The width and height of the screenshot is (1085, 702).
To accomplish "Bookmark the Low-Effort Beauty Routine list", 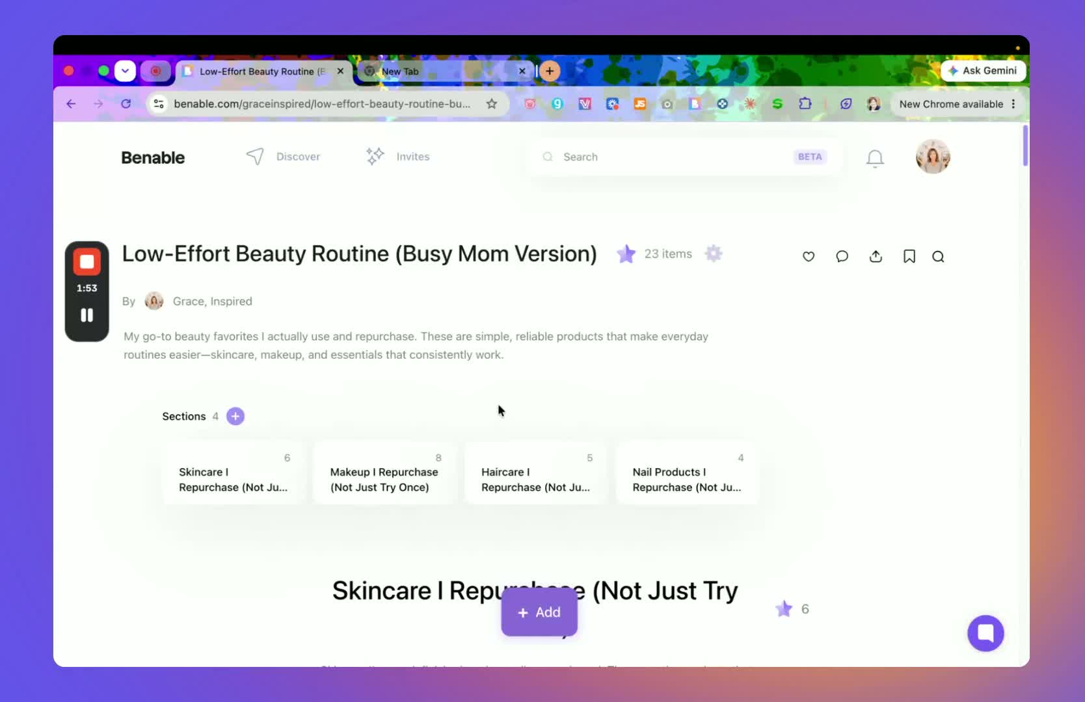I will click(x=909, y=257).
